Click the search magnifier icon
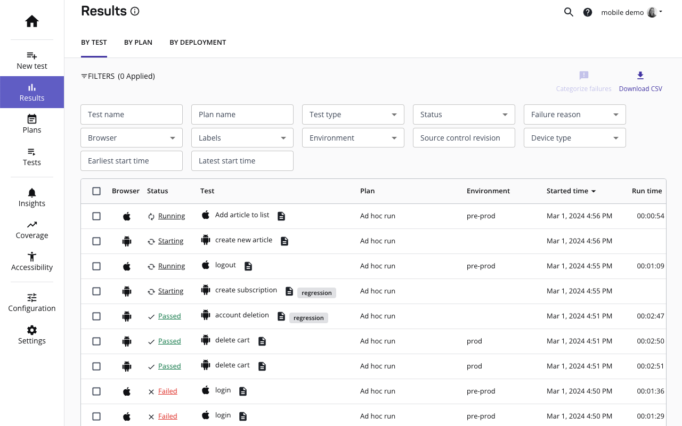The width and height of the screenshot is (682, 426). [569, 12]
